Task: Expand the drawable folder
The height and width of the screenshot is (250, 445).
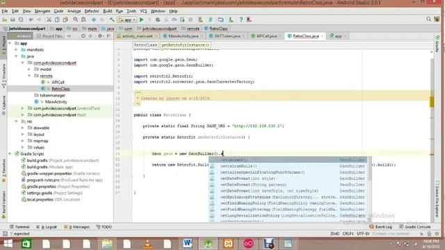Action: (23, 128)
